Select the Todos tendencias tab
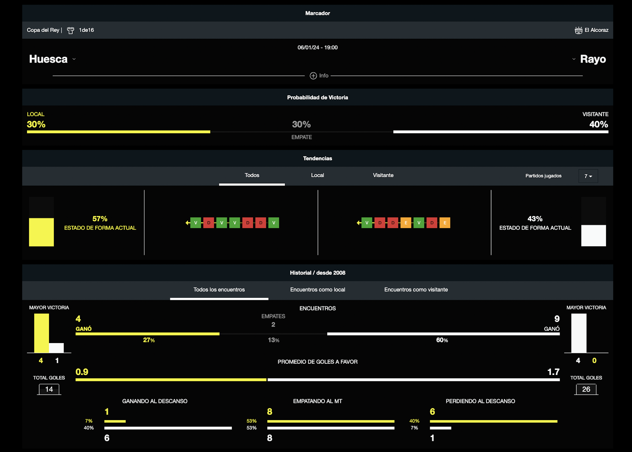The height and width of the screenshot is (452, 632). click(252, 175)
